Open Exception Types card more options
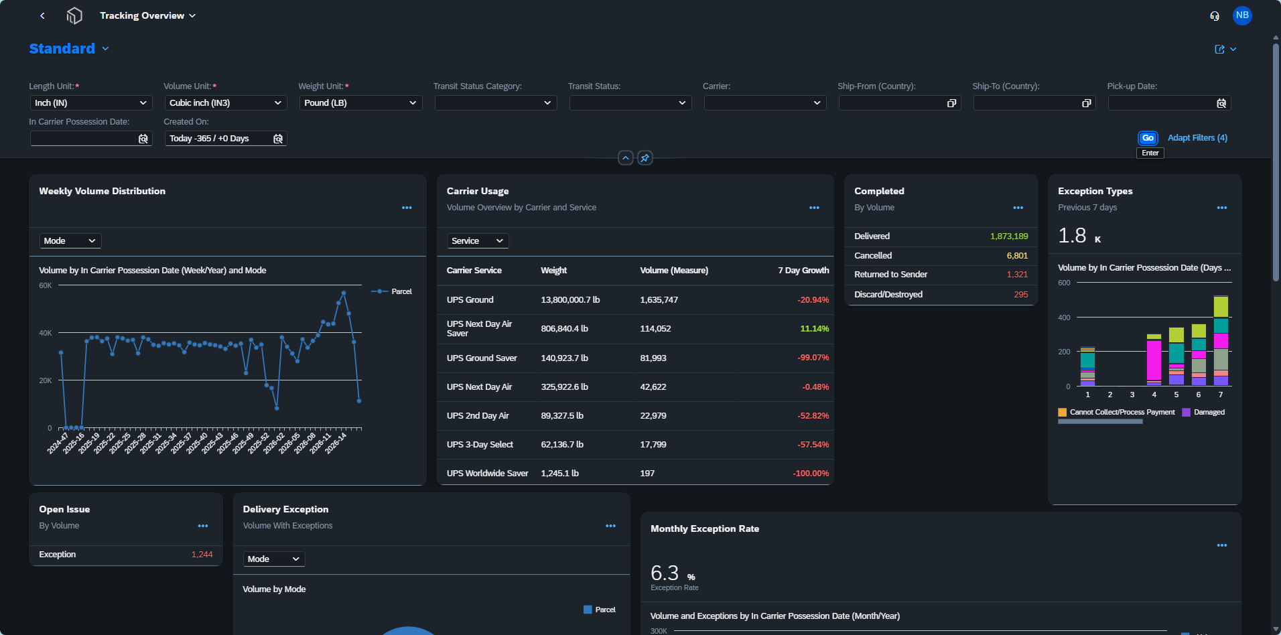The height and width of the screenshot is (635, 1281). pyautogui.click(x=1221, y=208)
